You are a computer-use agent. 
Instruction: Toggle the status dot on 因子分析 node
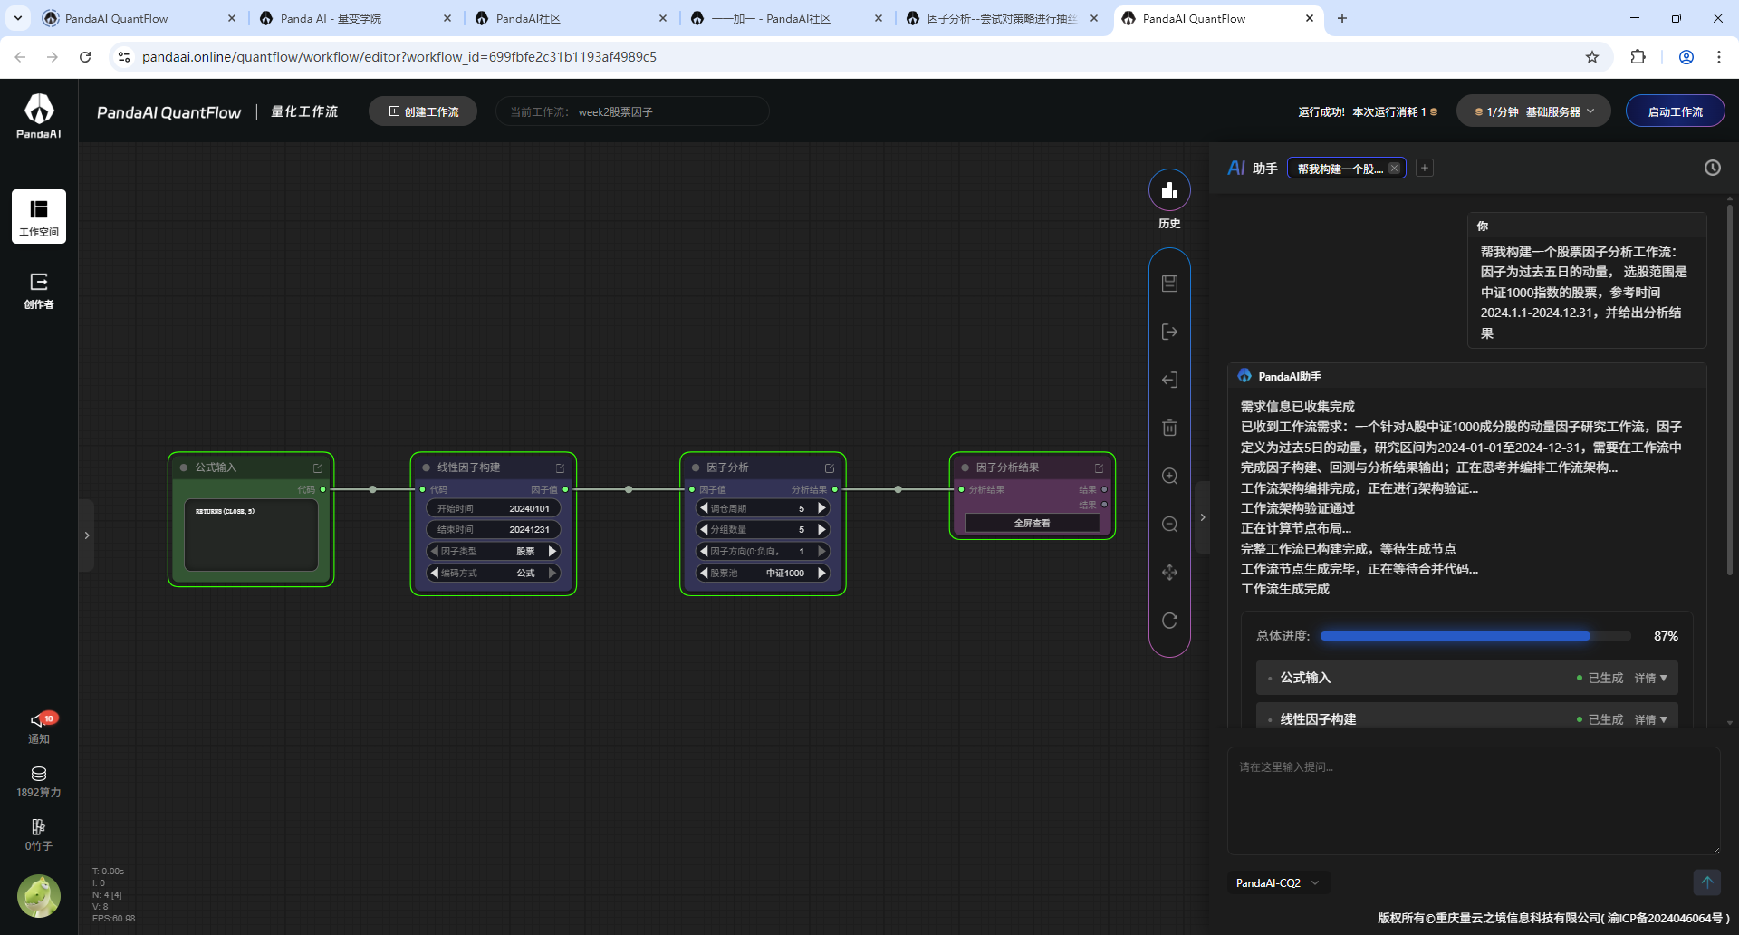[x=696, y=467]
